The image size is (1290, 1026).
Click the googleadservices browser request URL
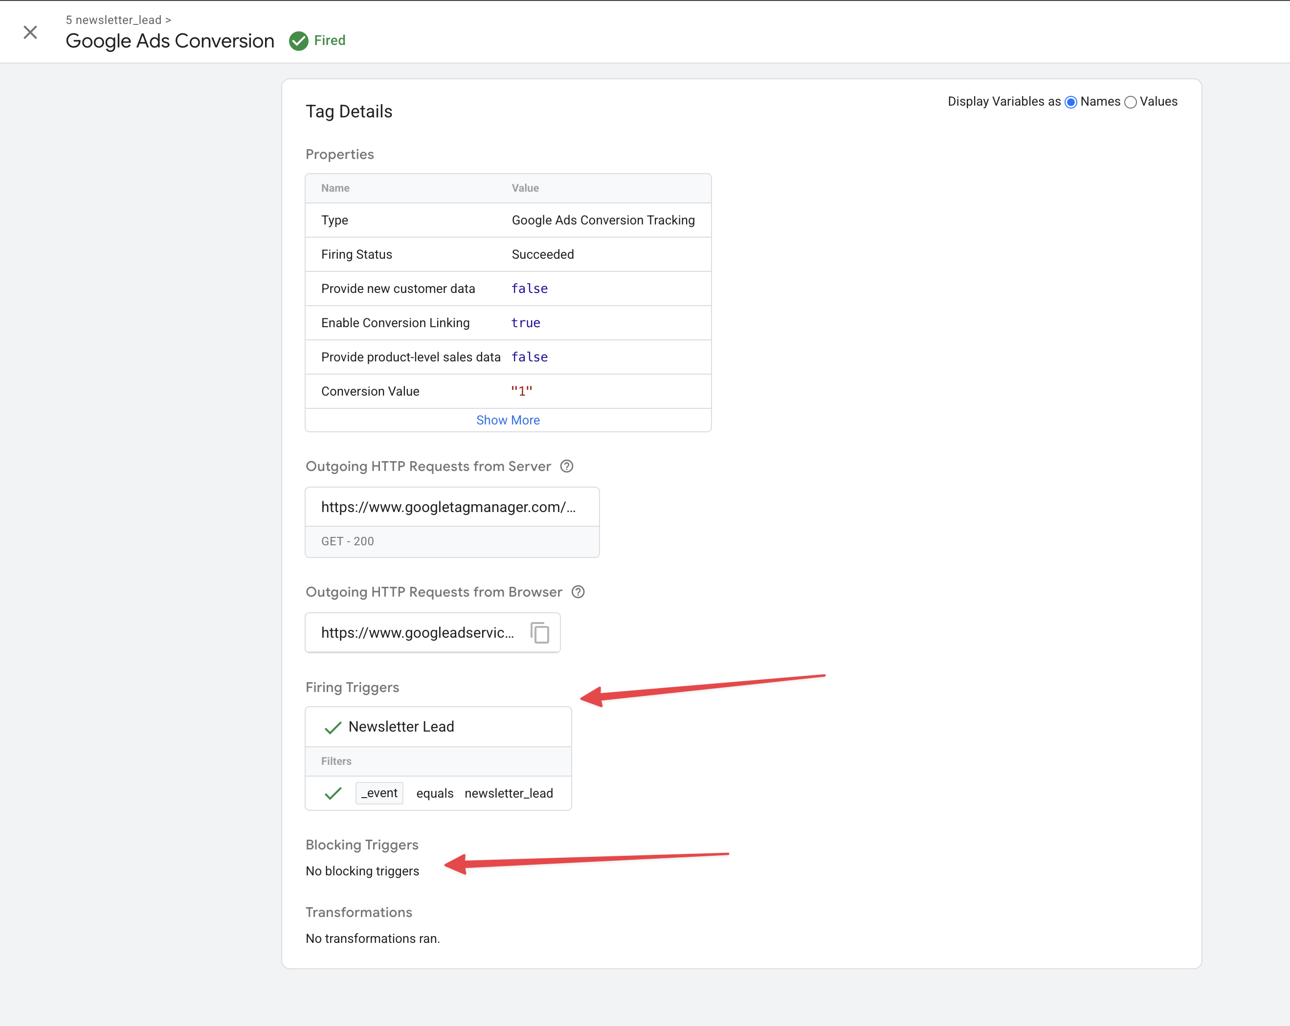click(x=417, y=632)
